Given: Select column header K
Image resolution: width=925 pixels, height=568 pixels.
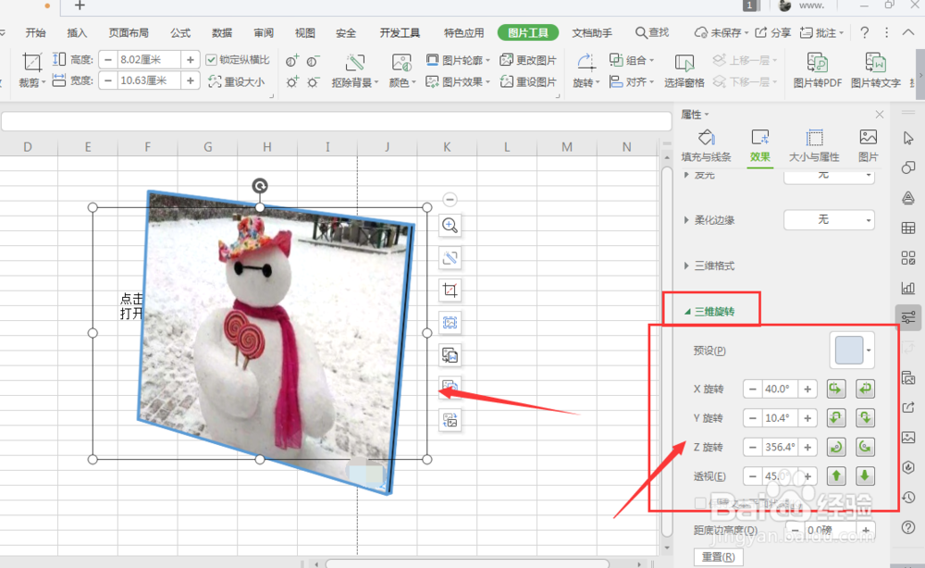Looking at the screenshot, I should tap(447, 147).
